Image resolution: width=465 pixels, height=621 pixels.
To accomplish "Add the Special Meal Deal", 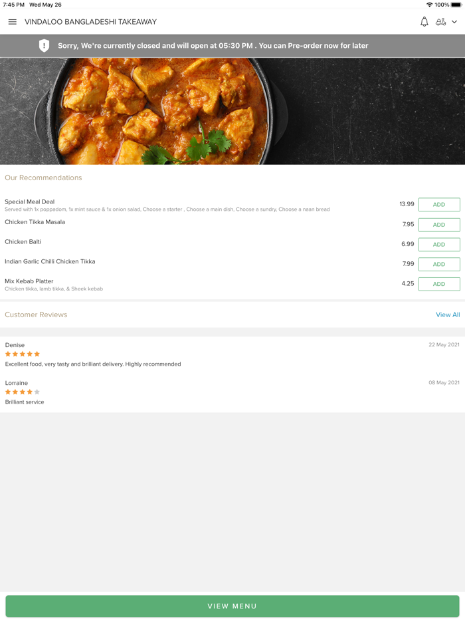I will click(439, 204).
